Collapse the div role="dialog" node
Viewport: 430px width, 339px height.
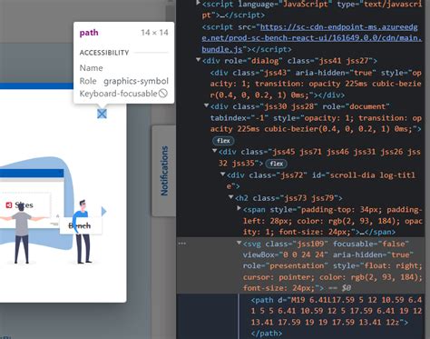(x=199, y=60)
